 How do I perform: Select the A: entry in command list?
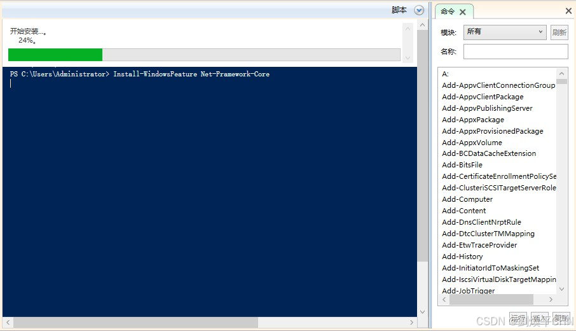(x=445, y=74)
